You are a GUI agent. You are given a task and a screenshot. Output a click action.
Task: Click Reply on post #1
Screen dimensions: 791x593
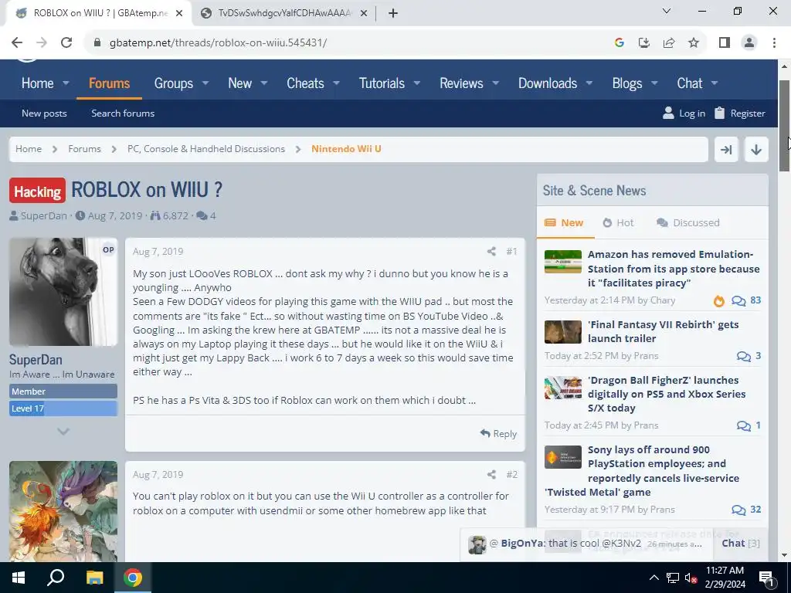[498, 434]
